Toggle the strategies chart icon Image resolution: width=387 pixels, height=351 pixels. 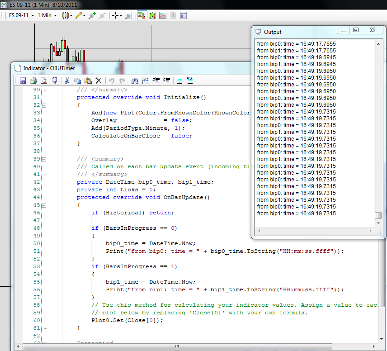pyautogui.click(x=163, y=15)
